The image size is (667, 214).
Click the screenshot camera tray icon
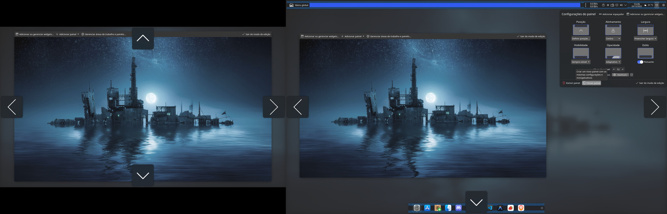coord(612,5)
